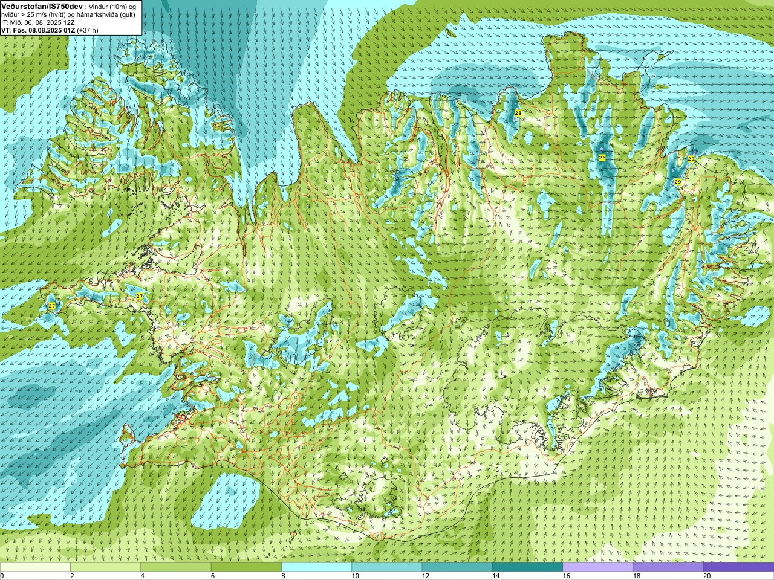The width and height of the screenshot is (774, 580).
Task: Click the scale value 12
Action: point(426,576)
